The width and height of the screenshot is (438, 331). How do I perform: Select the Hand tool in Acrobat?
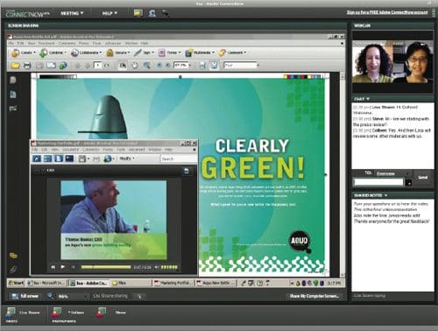tap(134, 66)
